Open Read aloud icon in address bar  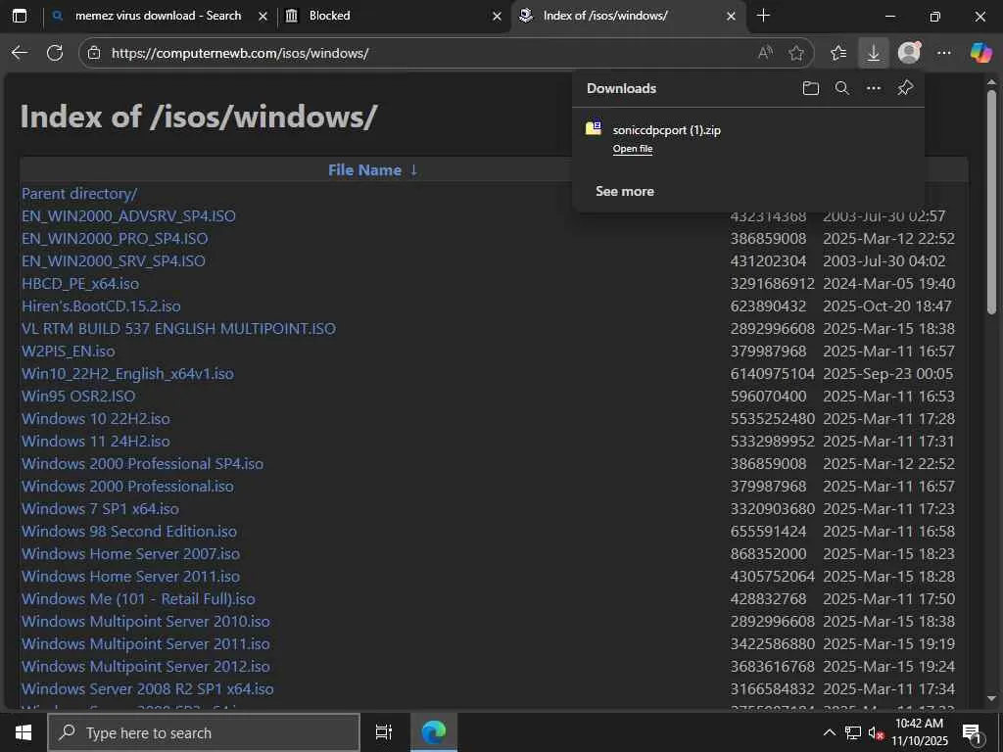(765, 53)
